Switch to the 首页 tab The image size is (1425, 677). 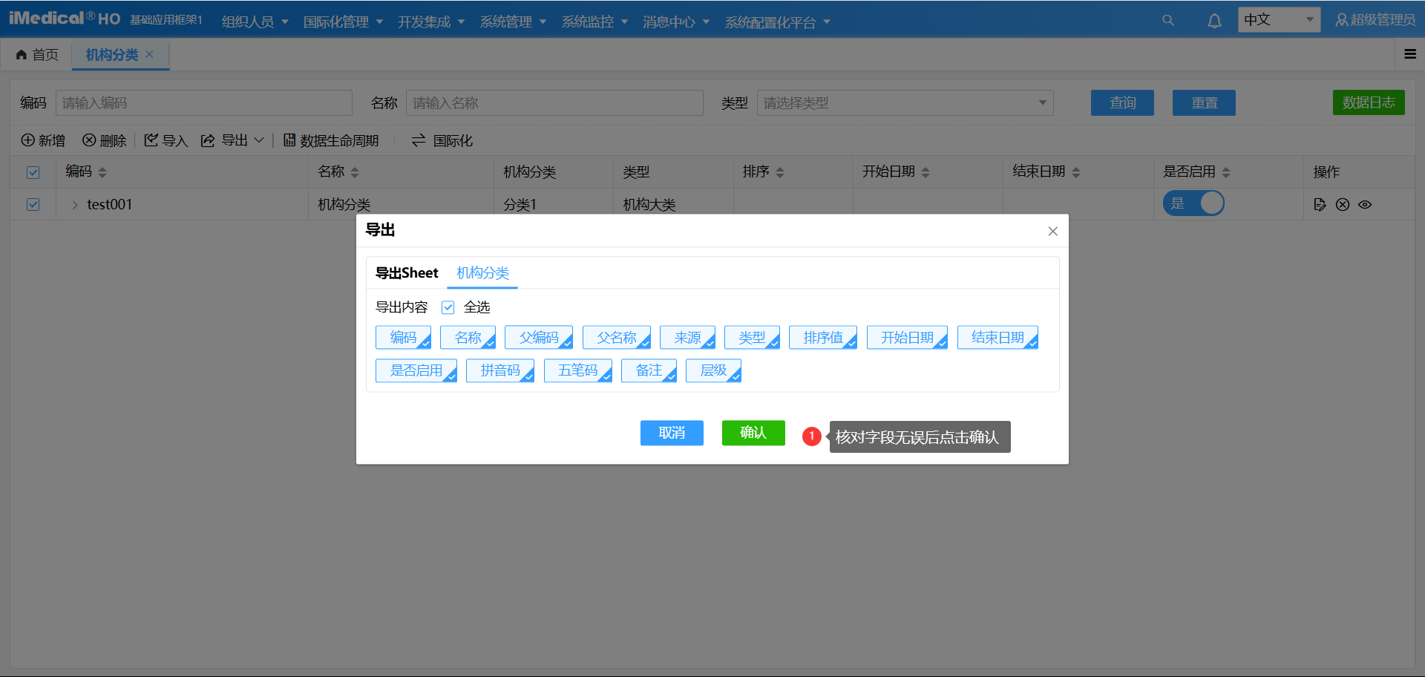pyautogui.click(x=38, y=55)
